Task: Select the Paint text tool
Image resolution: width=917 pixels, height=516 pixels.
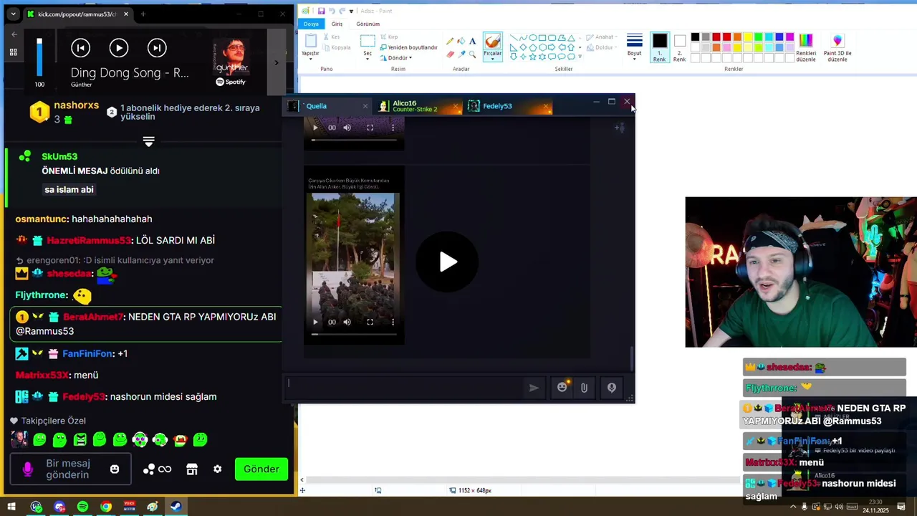Action: [x=473, y=41]
